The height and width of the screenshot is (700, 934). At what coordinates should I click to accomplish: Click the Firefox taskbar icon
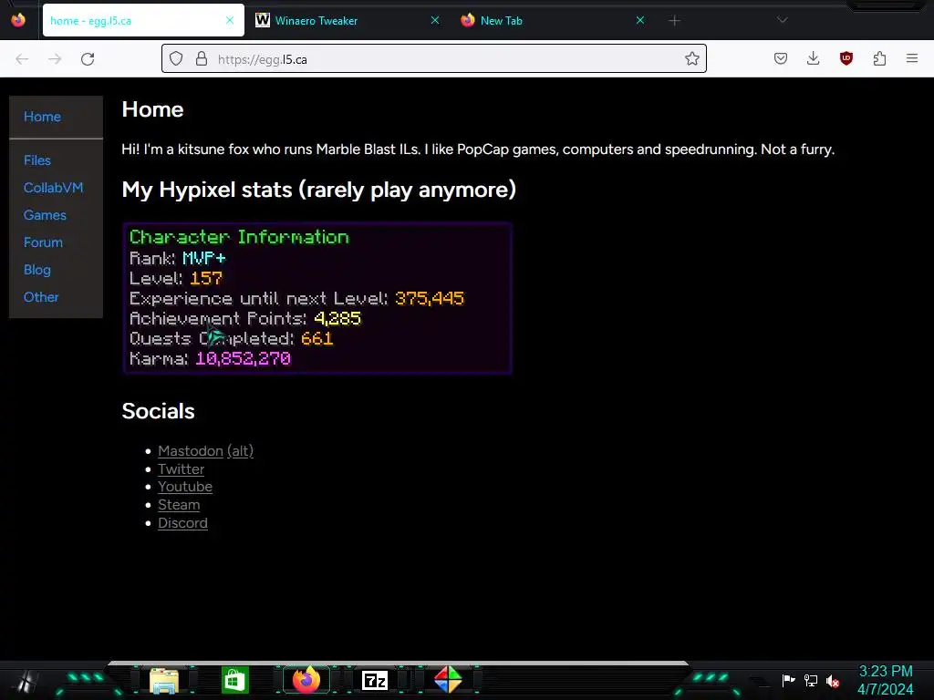point(306,680)
